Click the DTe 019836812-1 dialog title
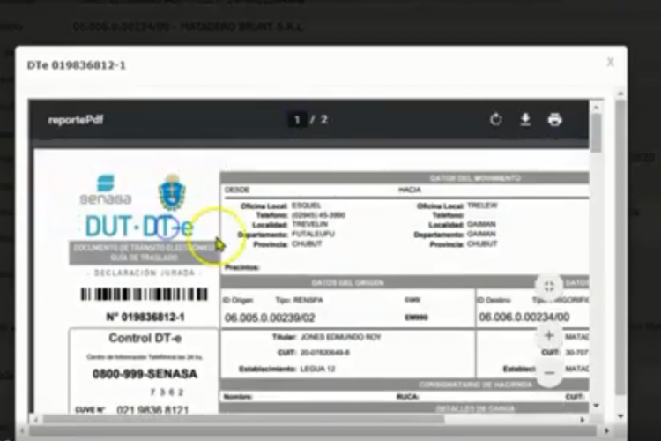 77,65
